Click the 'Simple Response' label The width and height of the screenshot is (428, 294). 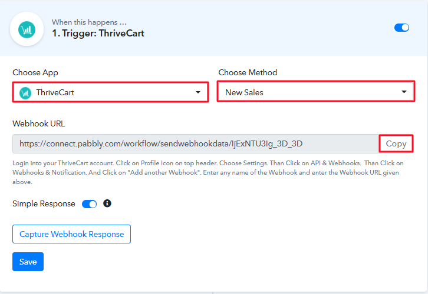(x=44, y=204)
